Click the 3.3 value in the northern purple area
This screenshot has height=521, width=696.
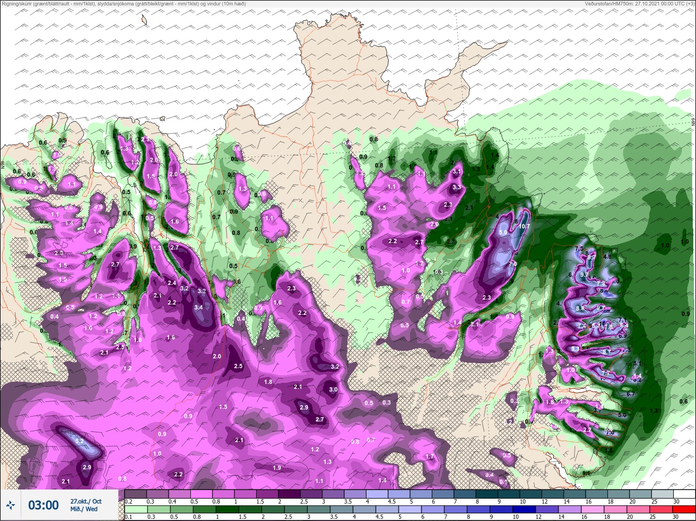[457, 187]
